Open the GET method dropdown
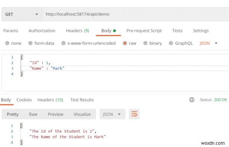229x147 pixels. tap(22, 14)
